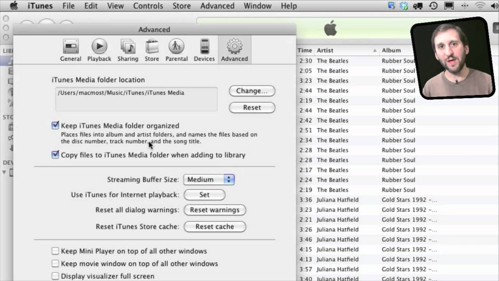499x281 pixels.
Task: Click the iTunes Media folder path field
Action: (x=136, y=99)
